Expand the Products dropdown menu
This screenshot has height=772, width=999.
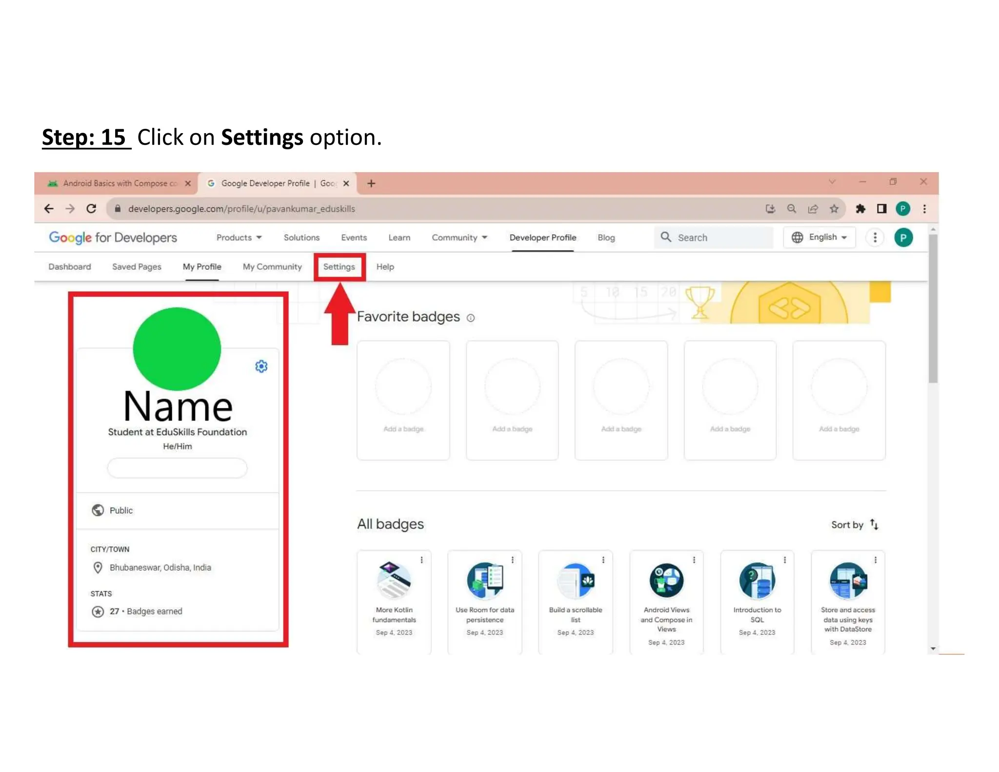pos(239,238)
